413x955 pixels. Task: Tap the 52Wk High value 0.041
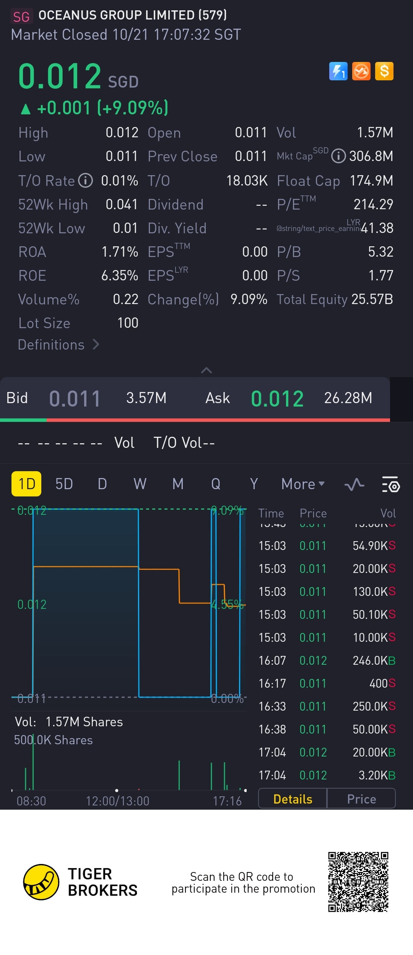click(x=122, y=204)
